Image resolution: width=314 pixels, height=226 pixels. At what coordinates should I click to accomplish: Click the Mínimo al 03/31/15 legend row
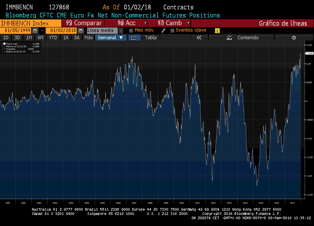point(21,52)
